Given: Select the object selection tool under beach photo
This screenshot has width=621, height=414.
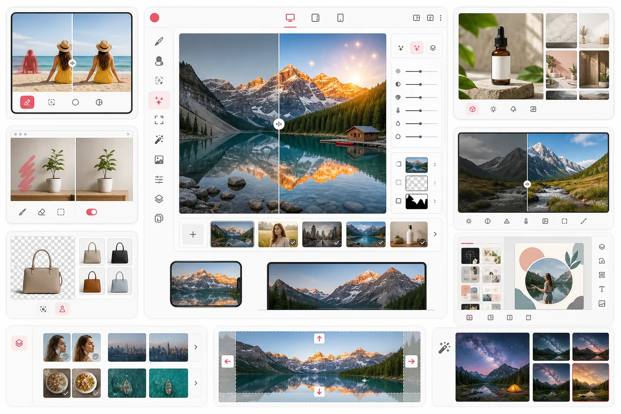Looking at the screenshot, I should [51, 102].
